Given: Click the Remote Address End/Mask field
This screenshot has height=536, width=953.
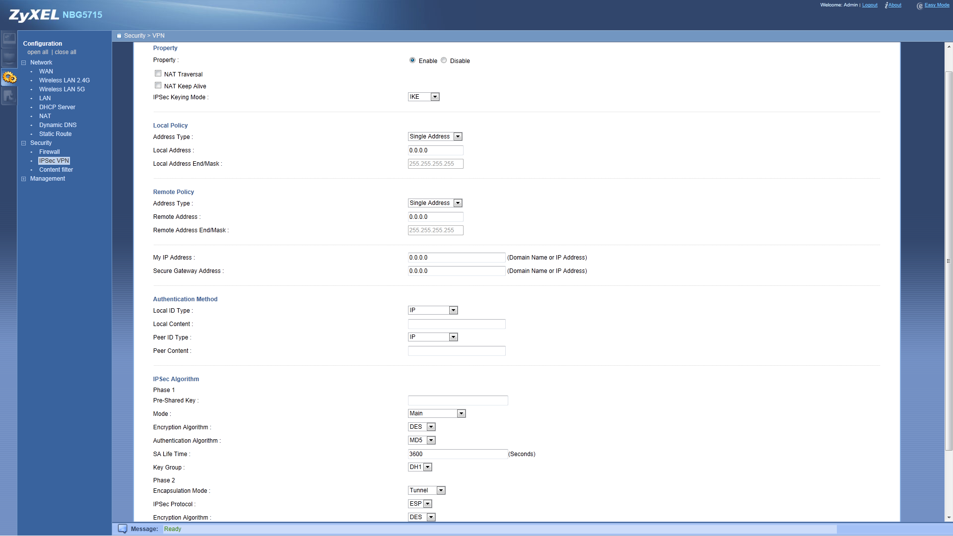Looking at the screenshot, I should click(x=435, y=230).
